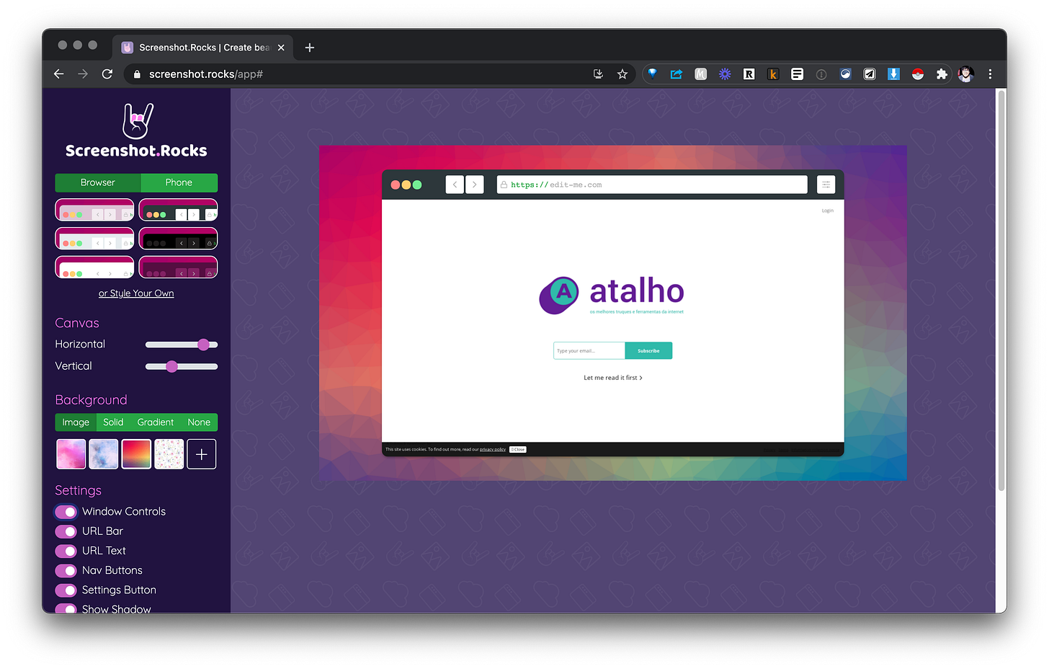Click the purple asterisk extension icon
Viewport: 1049px width, 669px height.
(725, 74)
